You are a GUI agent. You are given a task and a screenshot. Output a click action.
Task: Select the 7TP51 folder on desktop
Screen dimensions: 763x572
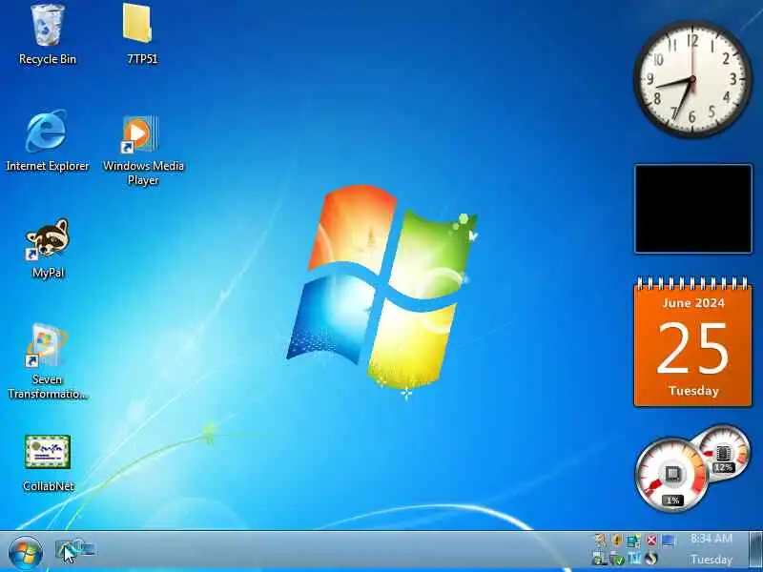coord(141,34)
